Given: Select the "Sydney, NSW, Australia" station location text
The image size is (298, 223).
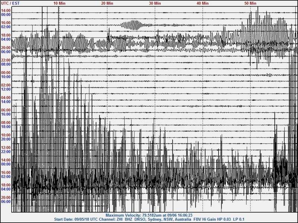Looking at the screenshot, I should point(170,219).
